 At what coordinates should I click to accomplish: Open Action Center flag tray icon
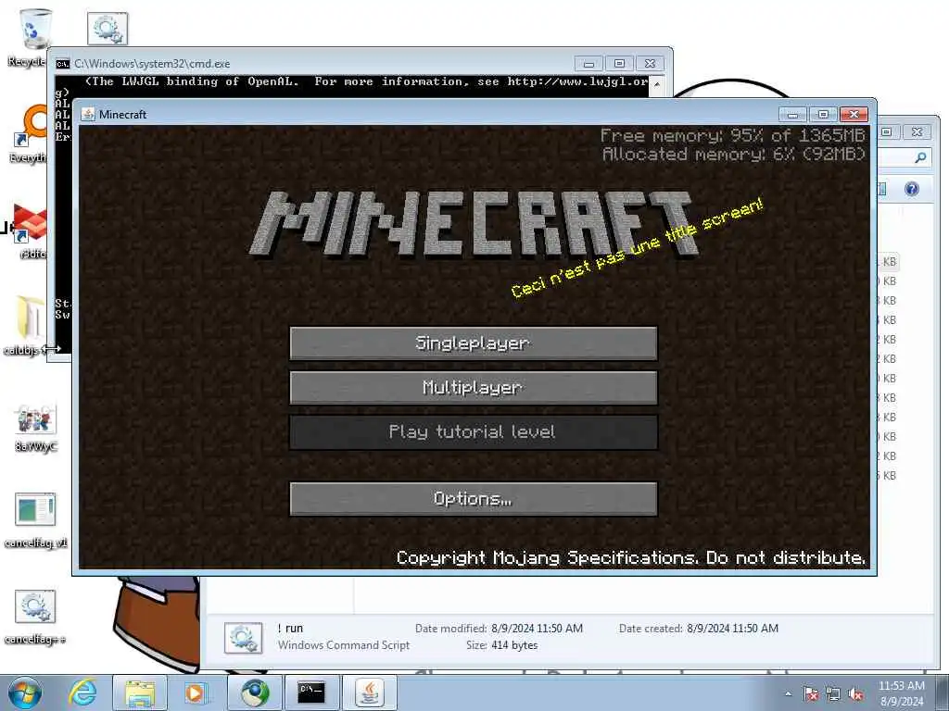[x=811, y=694]
